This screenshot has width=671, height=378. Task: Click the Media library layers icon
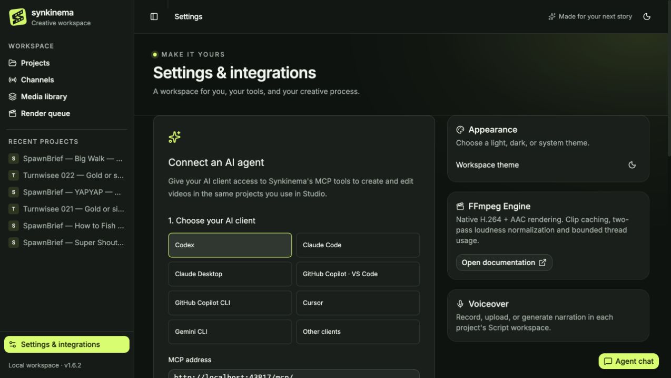click(13, 96)
